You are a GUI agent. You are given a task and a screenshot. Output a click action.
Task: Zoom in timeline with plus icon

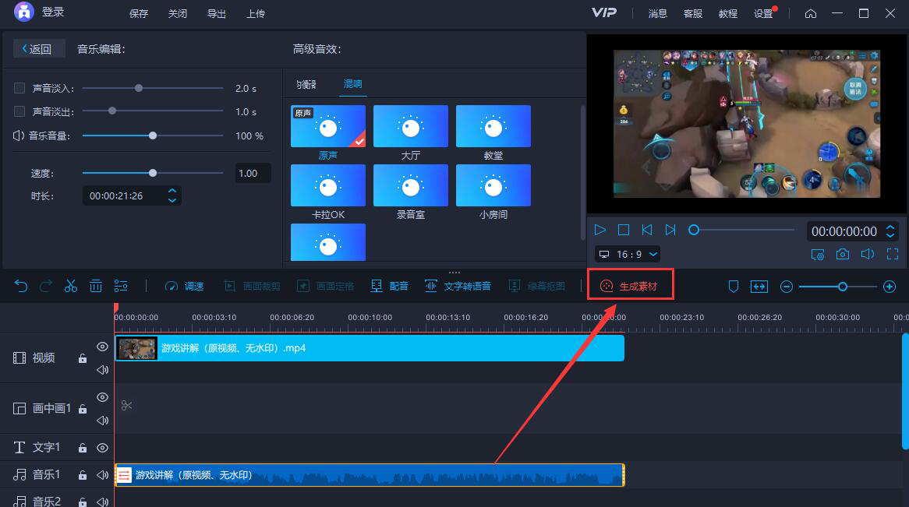(x=890, y=287)
